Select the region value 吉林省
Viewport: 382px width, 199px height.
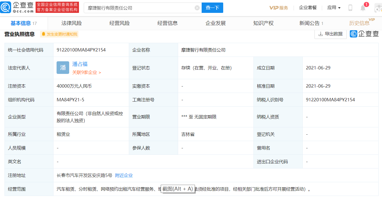188,134
